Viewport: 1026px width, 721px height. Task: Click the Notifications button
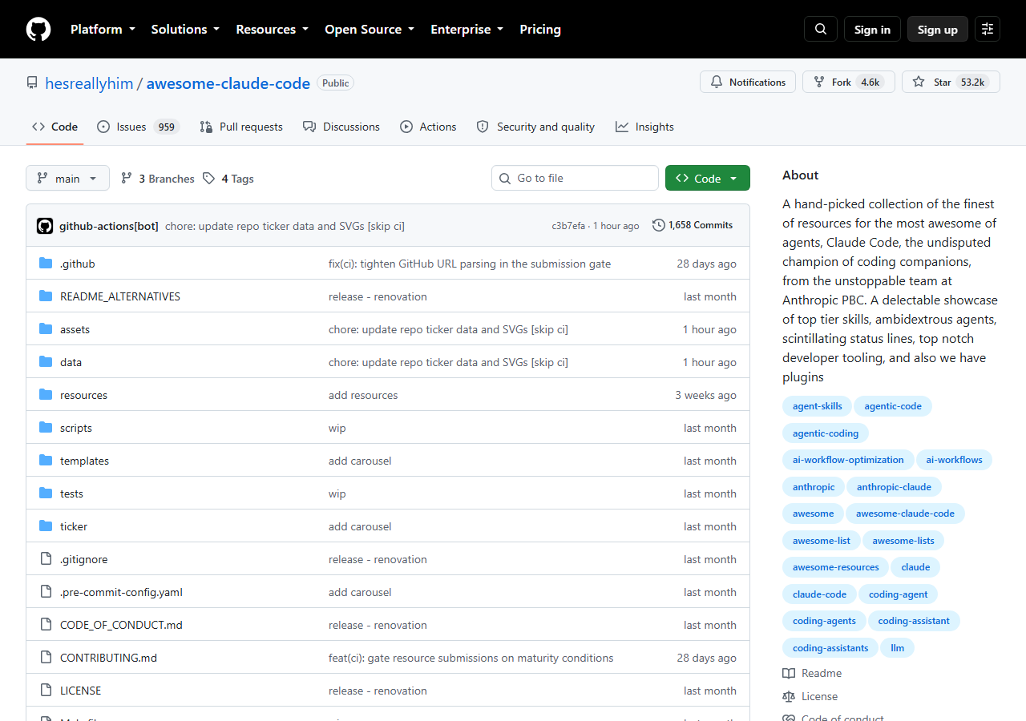pyautogui.click(x=748, y=82)
